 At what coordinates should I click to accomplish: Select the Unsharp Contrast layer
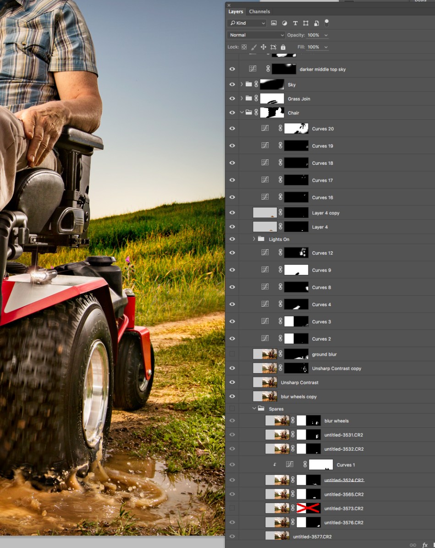tap(299, 382)
